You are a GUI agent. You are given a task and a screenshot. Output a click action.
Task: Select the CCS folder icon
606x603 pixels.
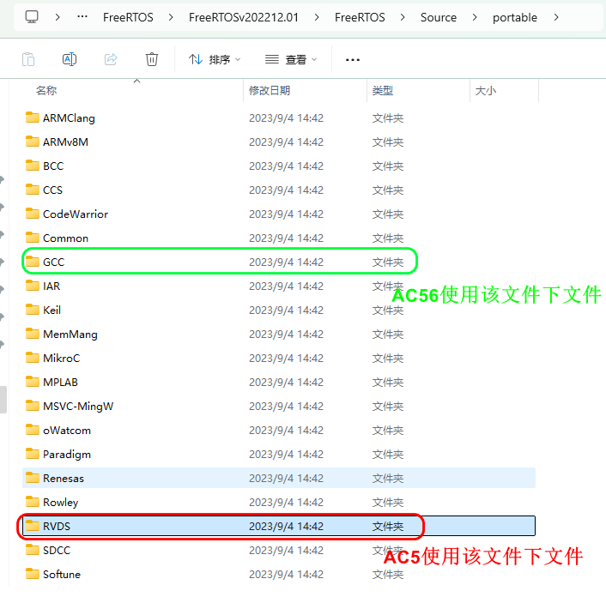33,190
